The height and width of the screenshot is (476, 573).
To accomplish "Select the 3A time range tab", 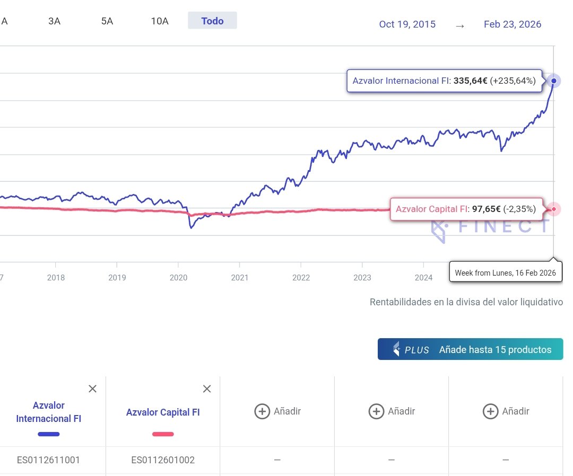I will (x=54, y=21).
